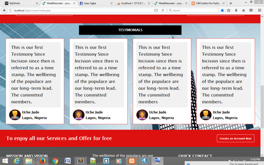Switch to the LIKE button for Fashi... tab
Viewport: 264px width, 165px height.
(208, 3)
